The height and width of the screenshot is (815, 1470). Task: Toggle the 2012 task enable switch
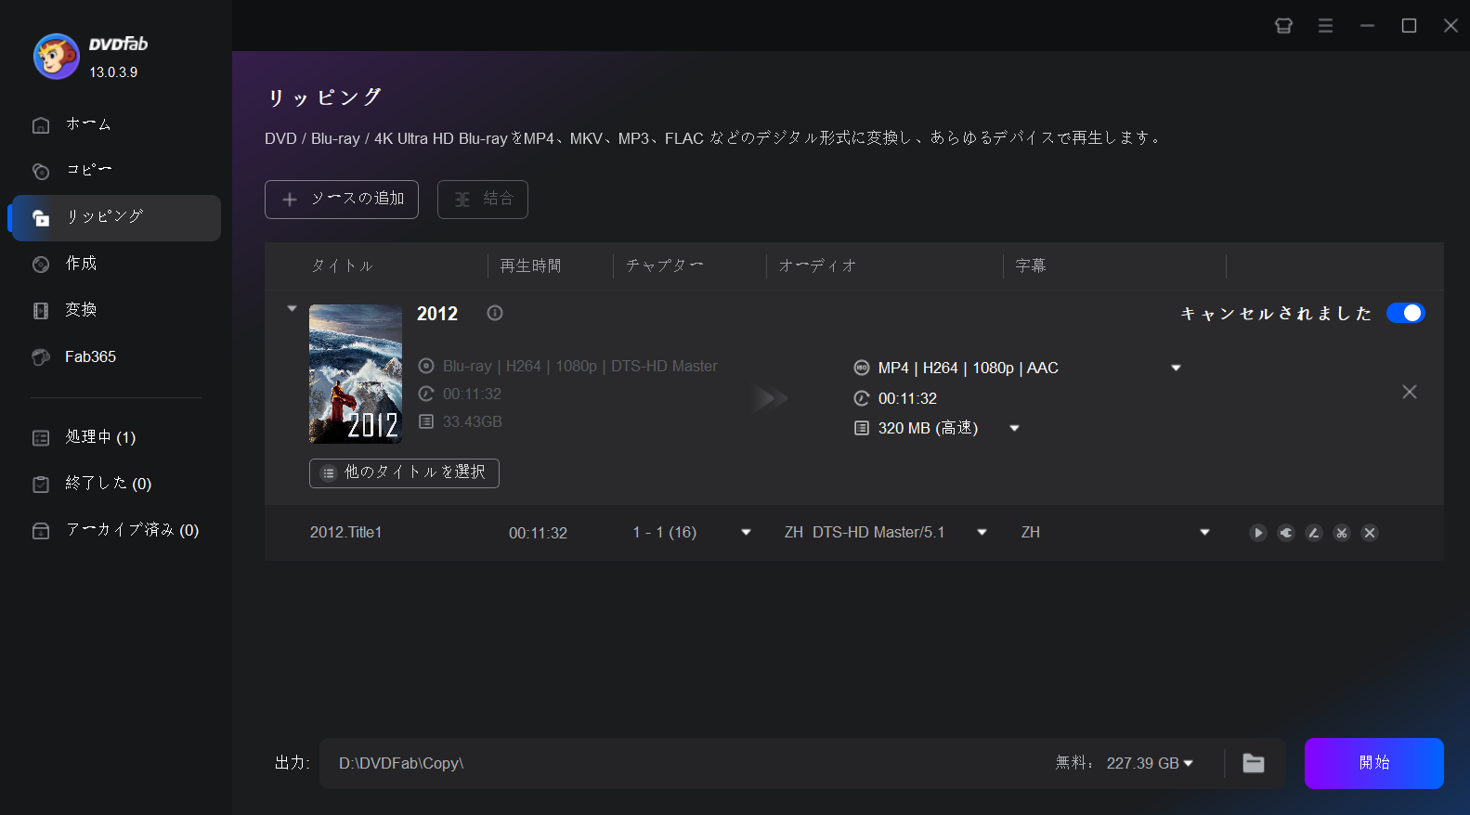(x=1405, y=313)
